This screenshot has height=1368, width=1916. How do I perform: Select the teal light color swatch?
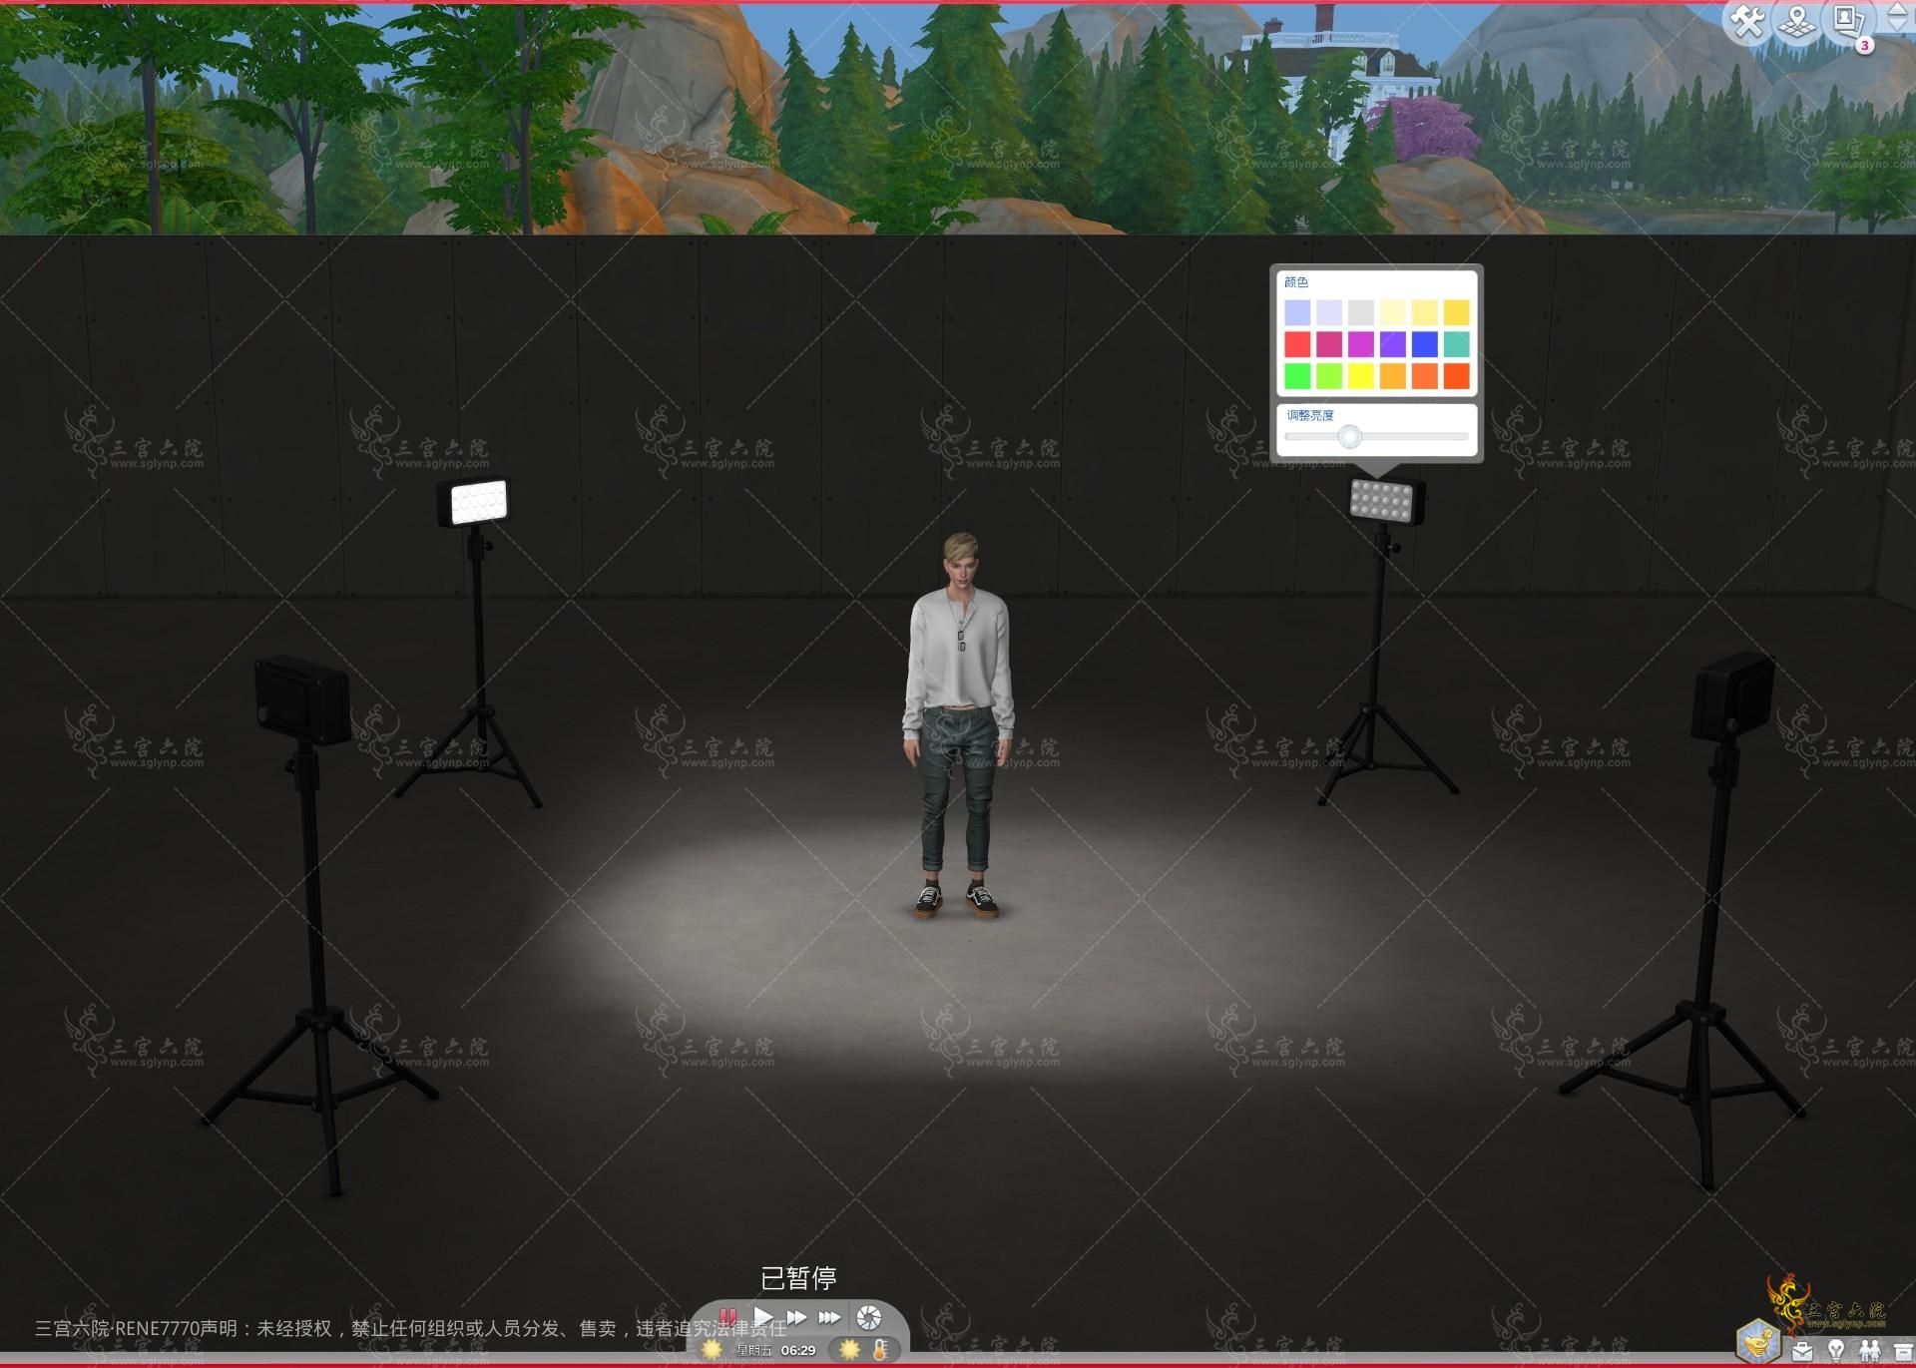pos(1457,344)
